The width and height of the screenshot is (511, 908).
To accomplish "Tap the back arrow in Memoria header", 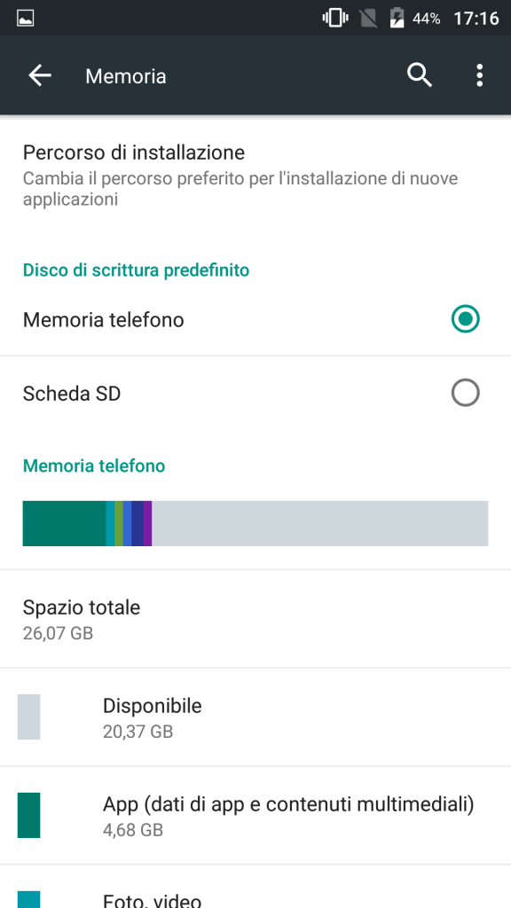I will (40, 75).
